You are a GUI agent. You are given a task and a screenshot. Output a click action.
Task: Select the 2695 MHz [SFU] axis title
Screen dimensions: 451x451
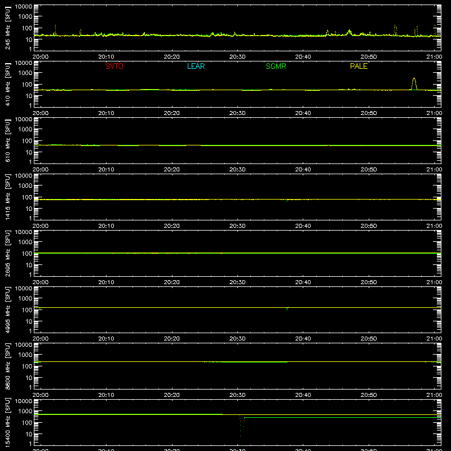point(7,253)
